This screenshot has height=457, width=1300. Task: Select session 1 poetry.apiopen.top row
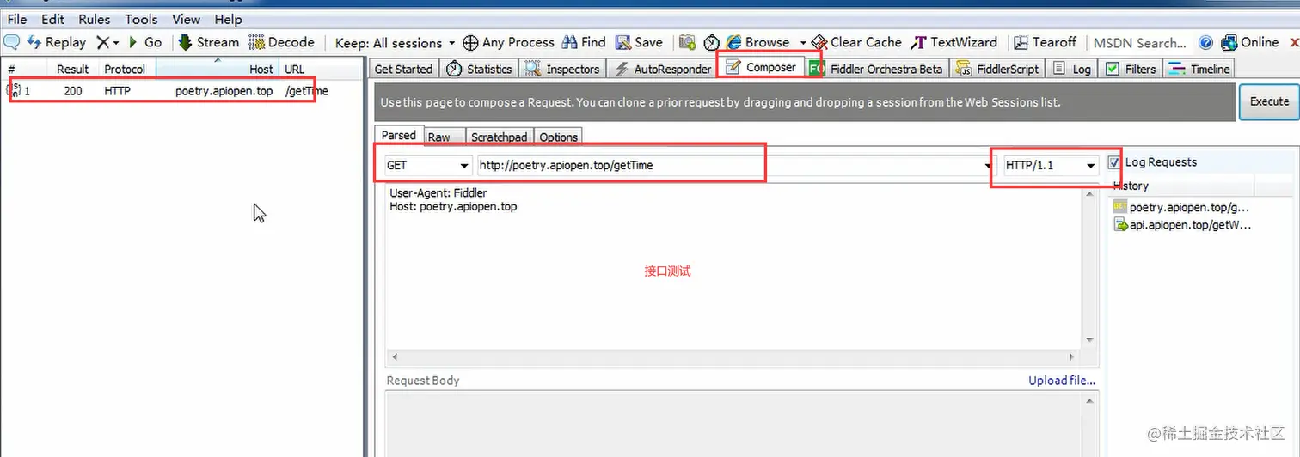[x=168, y=90]
